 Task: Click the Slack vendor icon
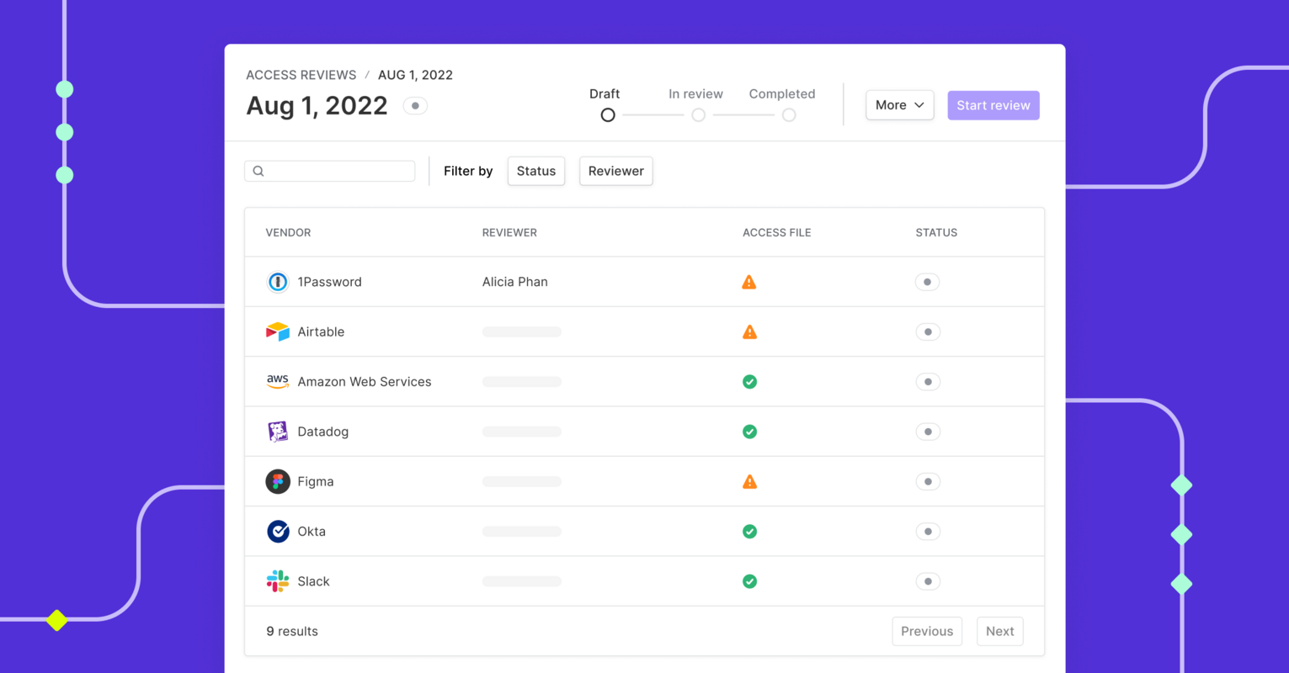[278, 580]
